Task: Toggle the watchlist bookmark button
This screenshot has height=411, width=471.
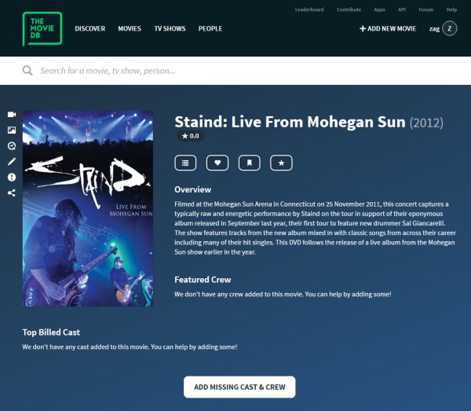Action: (x=250, y=163)
